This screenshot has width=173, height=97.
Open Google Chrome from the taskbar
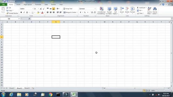pos(51,95)
